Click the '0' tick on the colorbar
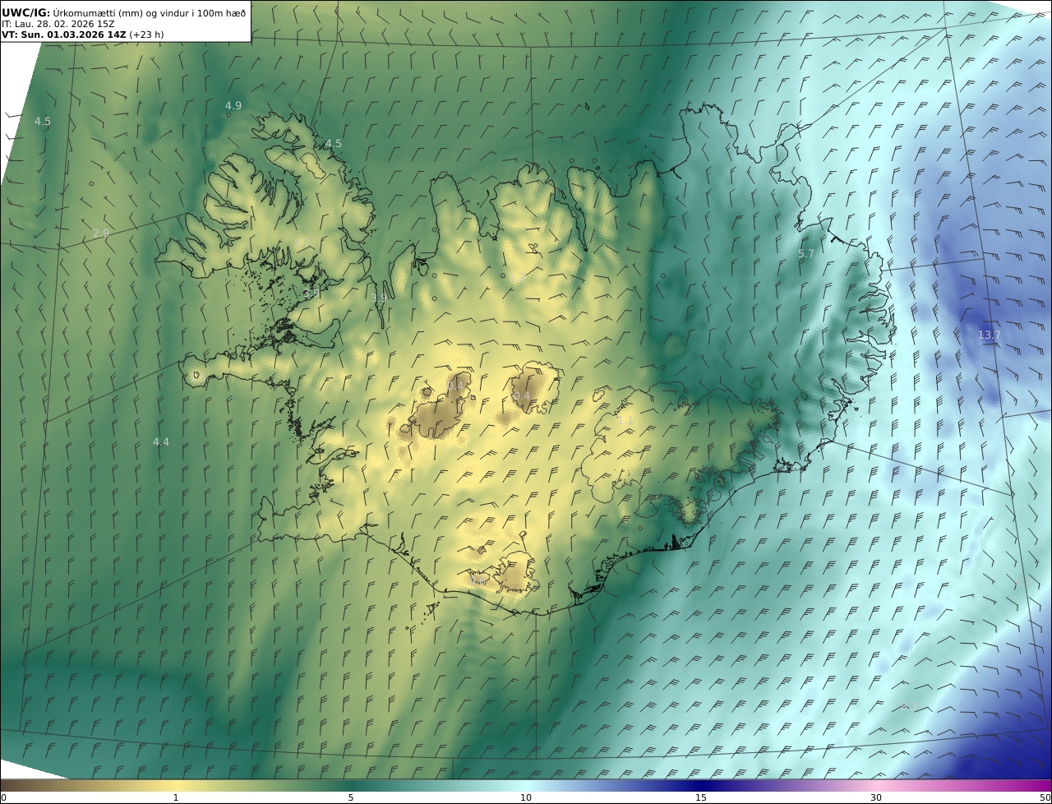 (3, 797)
